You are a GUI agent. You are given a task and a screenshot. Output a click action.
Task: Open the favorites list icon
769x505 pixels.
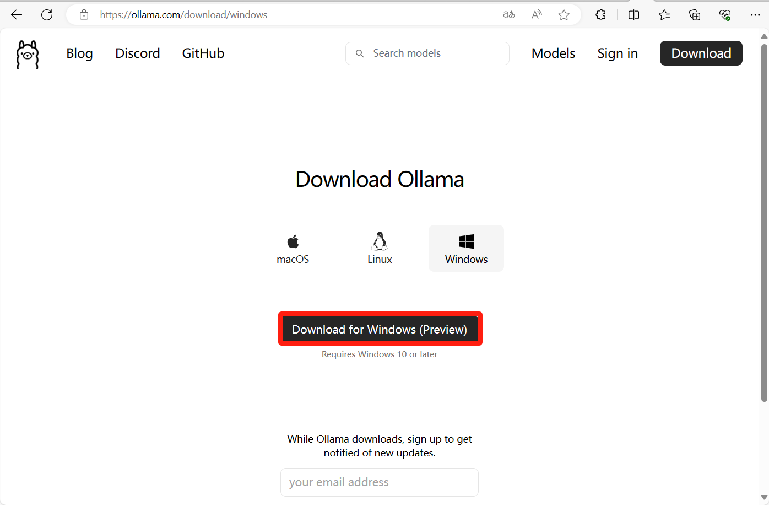click(x=664, y=15)
